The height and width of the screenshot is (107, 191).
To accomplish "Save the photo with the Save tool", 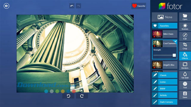I will (185, 95).
